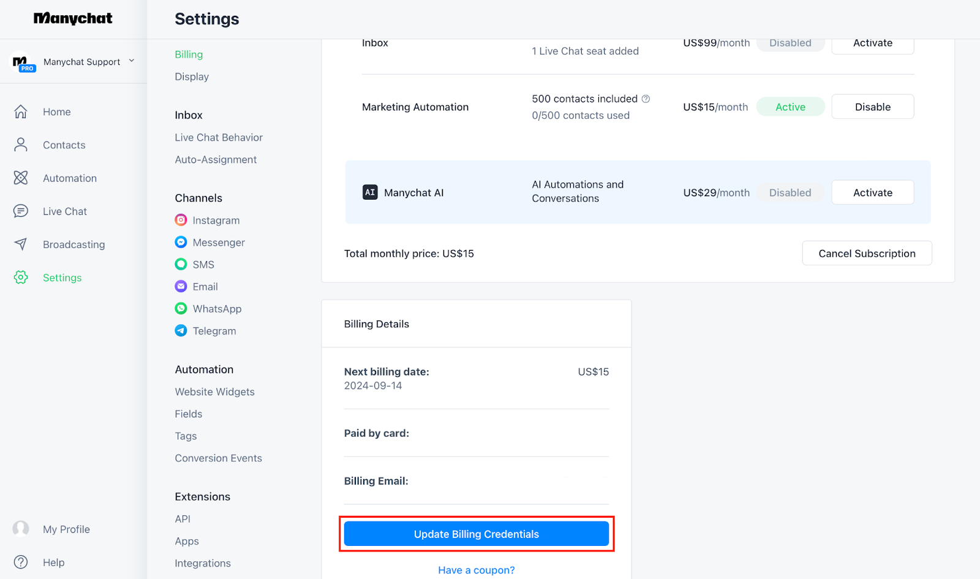Click the SMS channel icon
This screenshot has width=980, height=579.
pyautogui.click(x=181, y=264)
